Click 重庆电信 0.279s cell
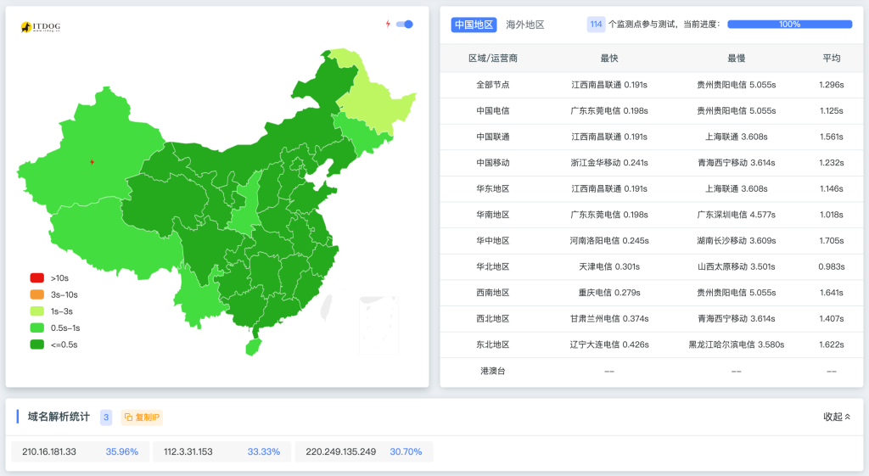Viewport: 869px width, 476px height. click(x=609, y=293)
